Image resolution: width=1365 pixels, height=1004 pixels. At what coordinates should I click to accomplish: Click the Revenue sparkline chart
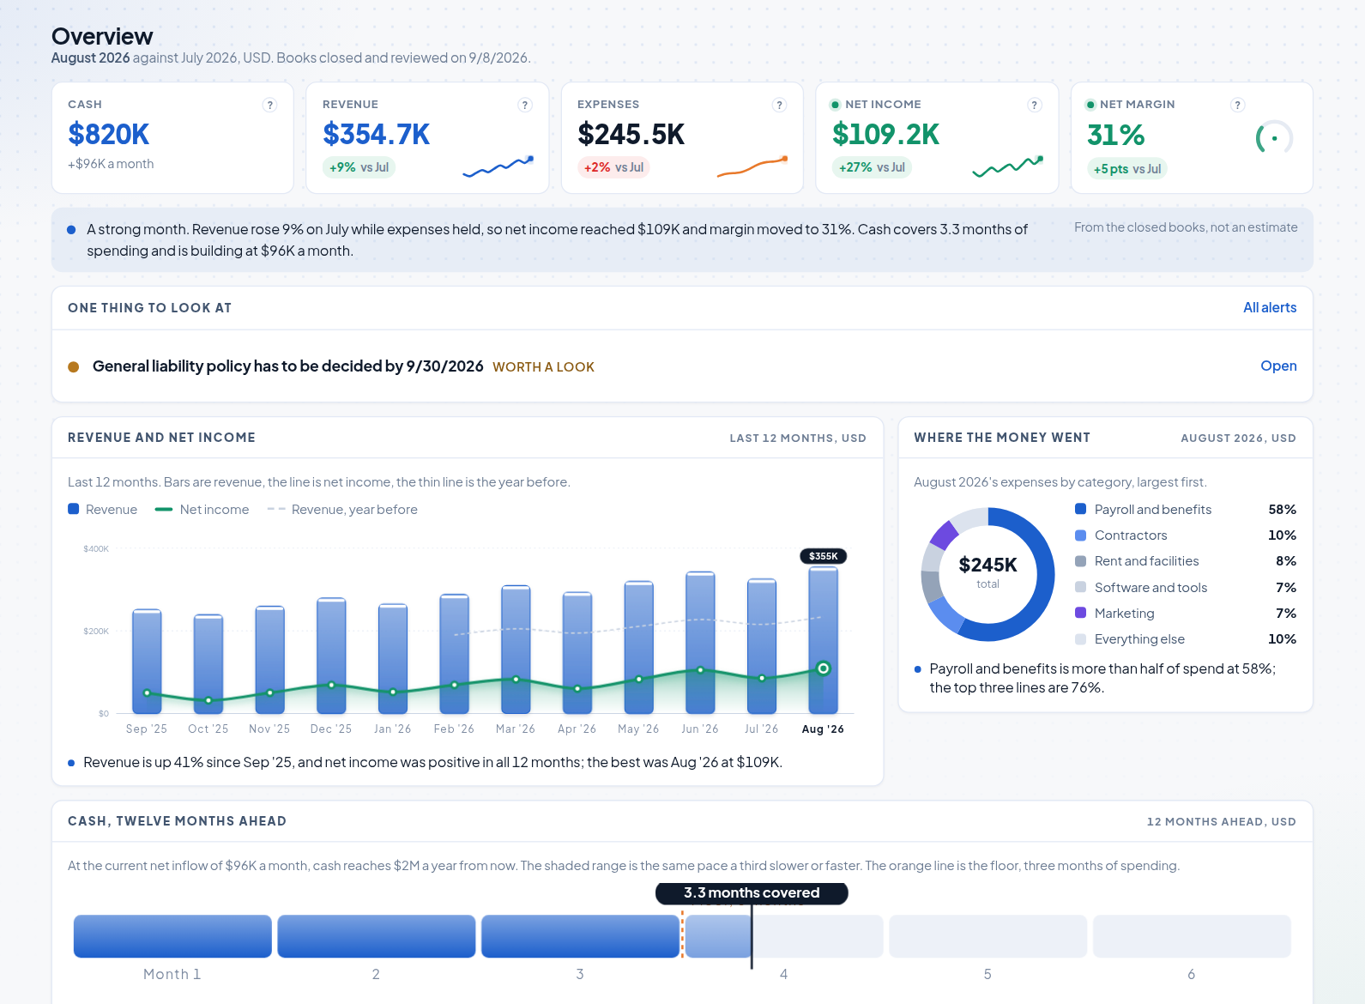click(498, 166)
